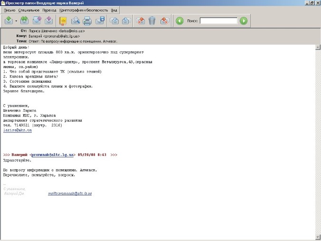The height and width of the screenshot is (241, 321).
Task: Click the line '3. Состояние помещения'
Action: click(x=27, y=81)
